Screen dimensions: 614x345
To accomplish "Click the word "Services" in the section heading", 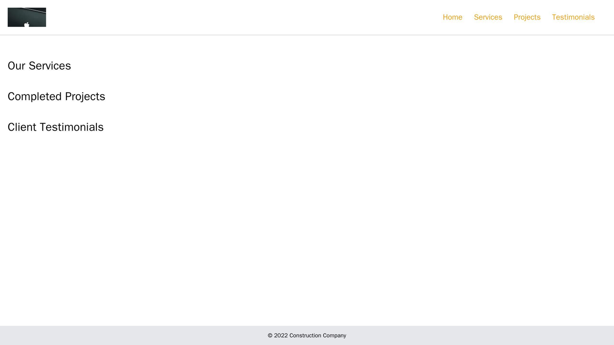I will 49,66.
